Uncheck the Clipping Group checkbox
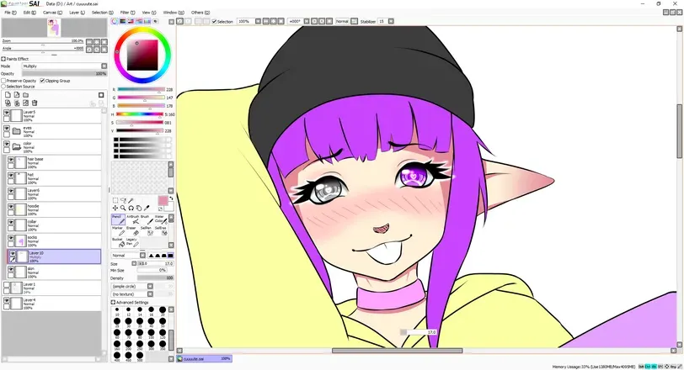This screenshot has height=370, width=684. pyautogui.click(x=42, y=81)
